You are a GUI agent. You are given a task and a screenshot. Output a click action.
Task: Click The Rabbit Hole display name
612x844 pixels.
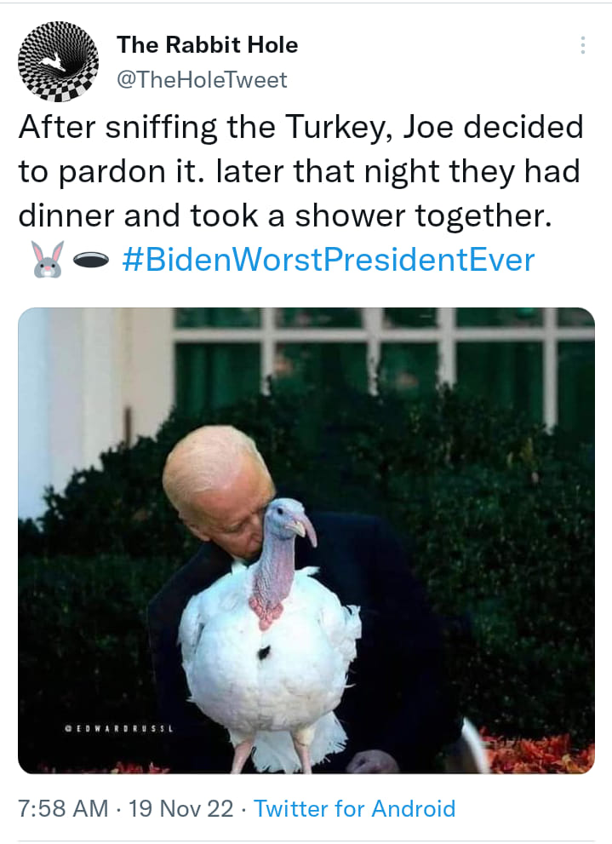(x=208, y=44)
